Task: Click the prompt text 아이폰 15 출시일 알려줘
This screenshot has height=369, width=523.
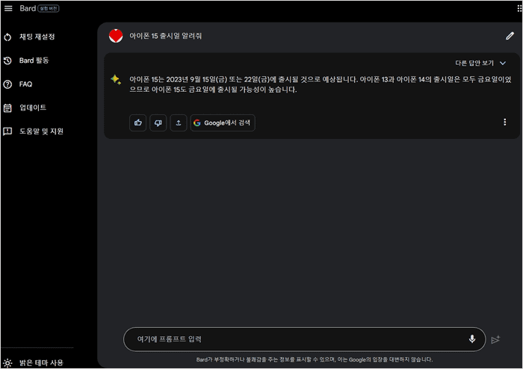Action: (x=165, y=36)
